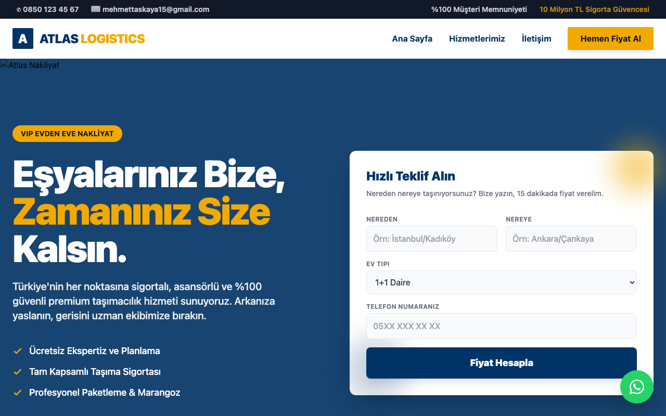This screenshot has height=416, width=666.
Task: Click the Atlas logo 'A' square icon
Action: pyautogui.click(x=23, y=38)
